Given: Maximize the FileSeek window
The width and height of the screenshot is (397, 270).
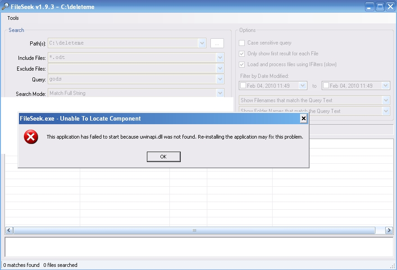Looking at the screenshot, I should 380,7.
